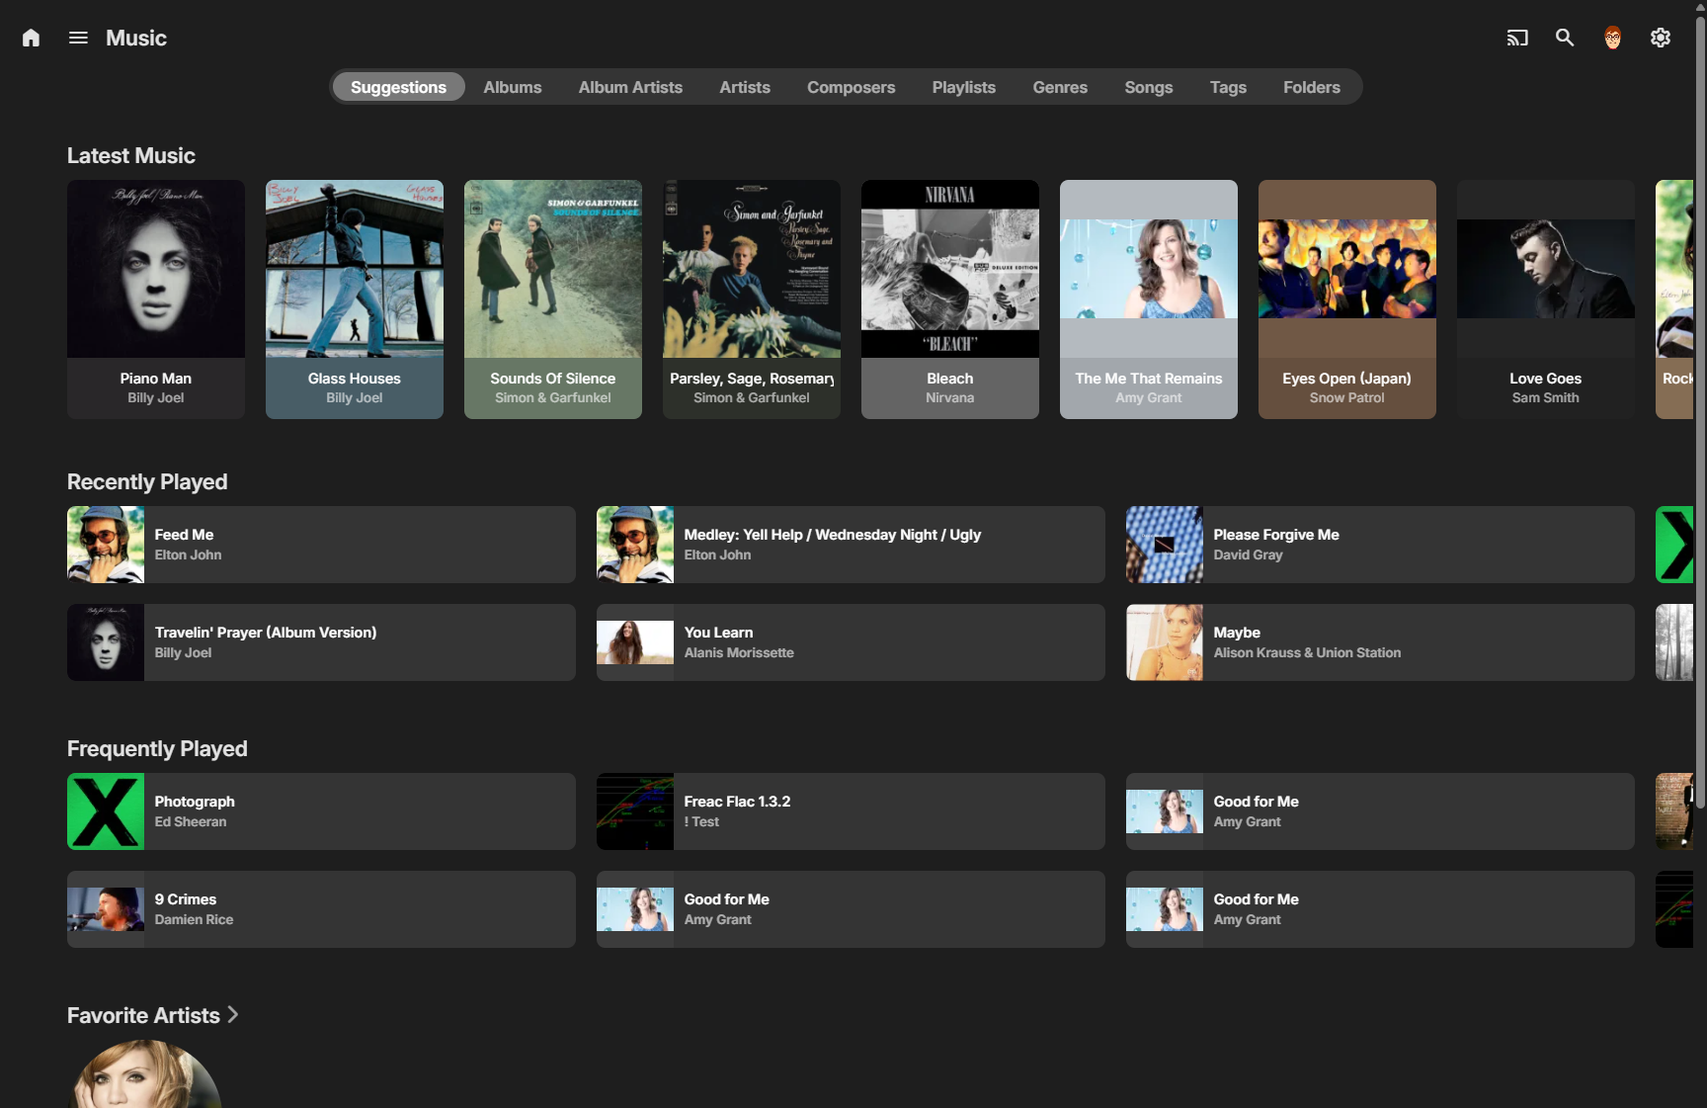
Task: Switch to the Songs tab
Action: [x=1148, y=87]
